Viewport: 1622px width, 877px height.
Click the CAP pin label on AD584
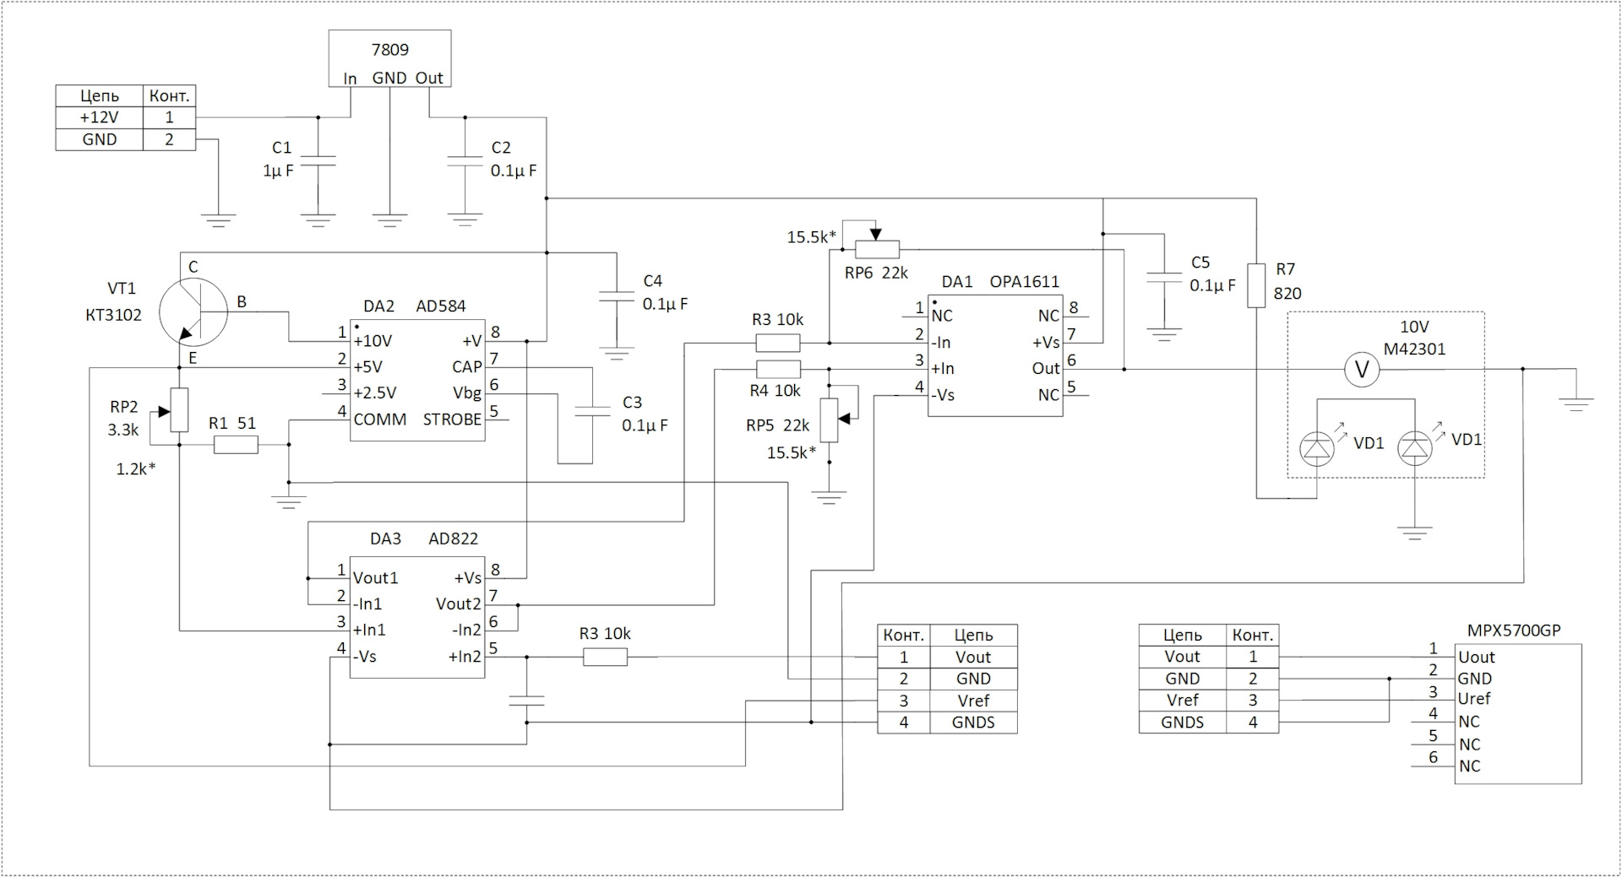pos(467,367)
